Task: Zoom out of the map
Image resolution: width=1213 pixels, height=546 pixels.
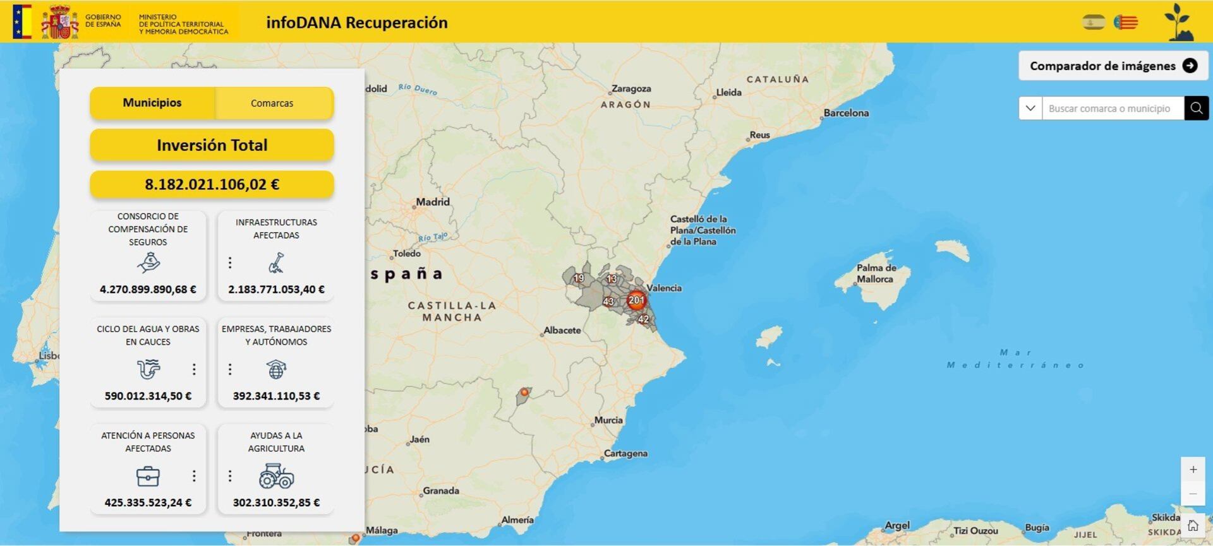Action: [1193, 494]
